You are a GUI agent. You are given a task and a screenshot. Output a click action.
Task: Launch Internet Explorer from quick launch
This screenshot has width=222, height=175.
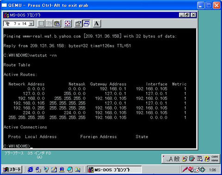click(x=30, y=169)
